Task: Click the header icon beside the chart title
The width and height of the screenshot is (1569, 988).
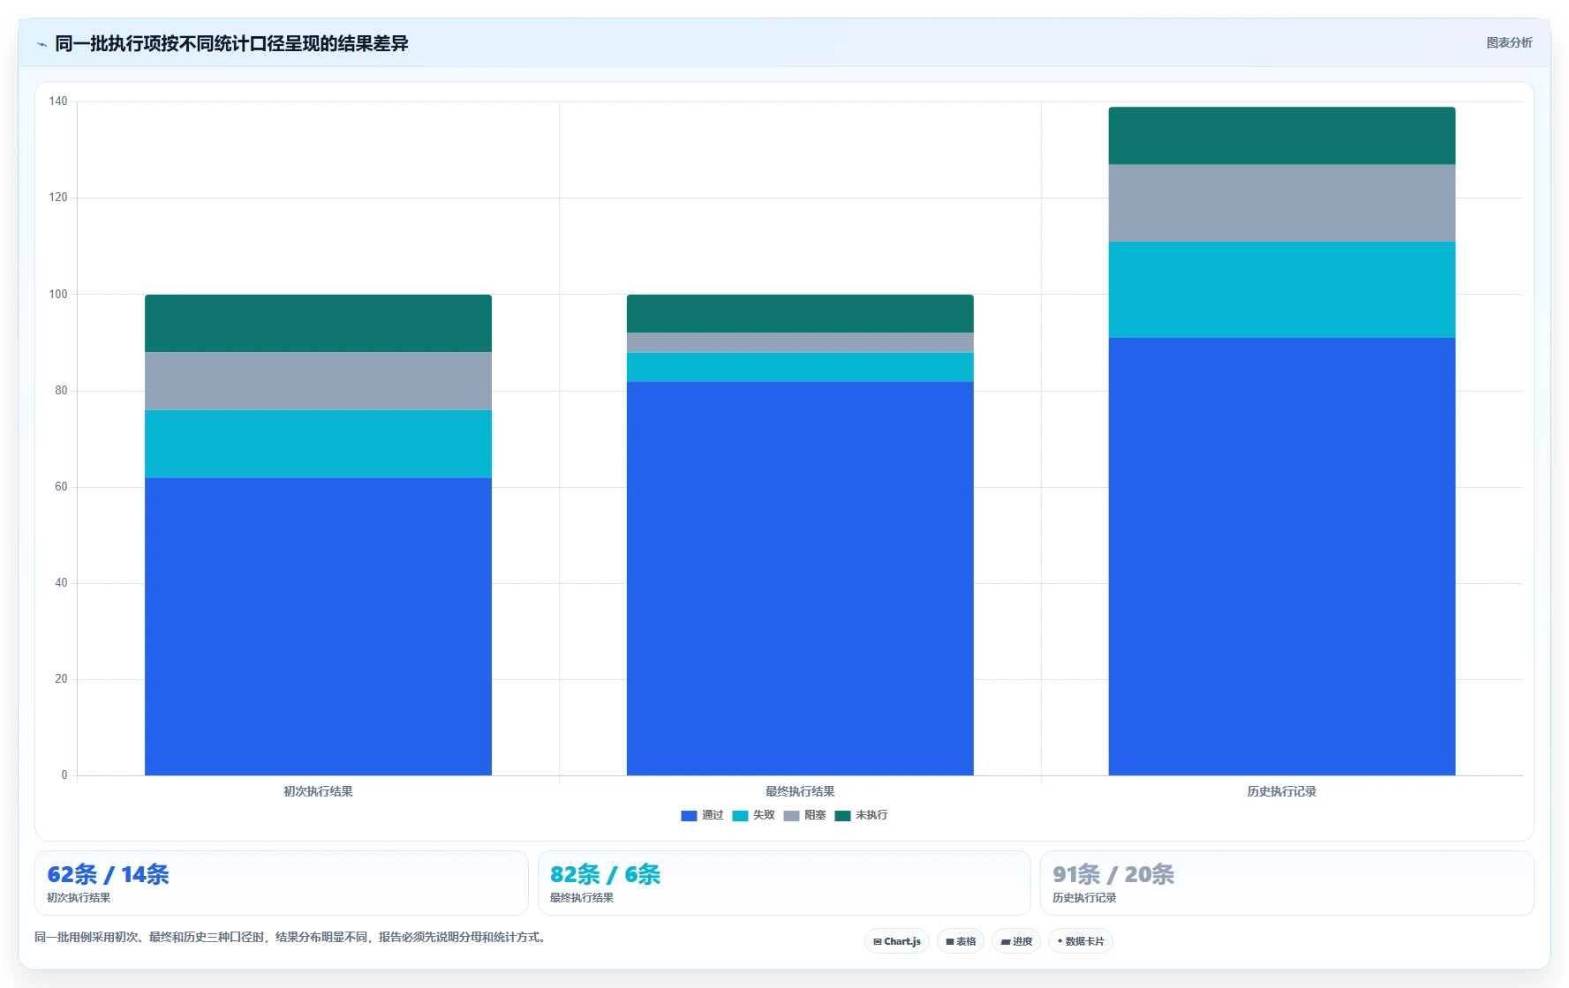Action: click(x=41, y=44)
